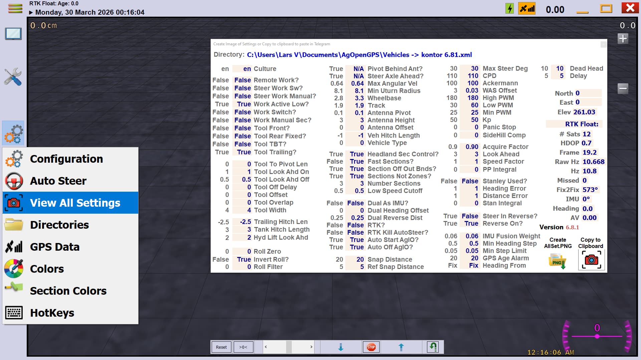Click the GPS Data satellite icon
Viewport: 641px width, 360px height.
pyautogui.click(x=14, y=247)
